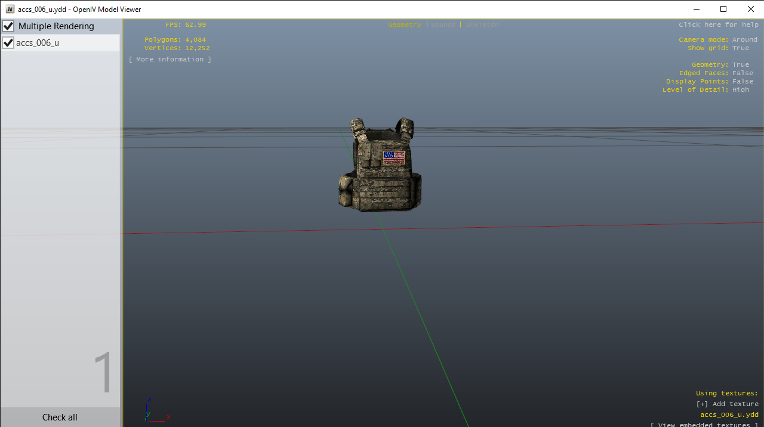Close the OpenIV Model Viewer window
The image size is (764, 427).
coord(750,10)
